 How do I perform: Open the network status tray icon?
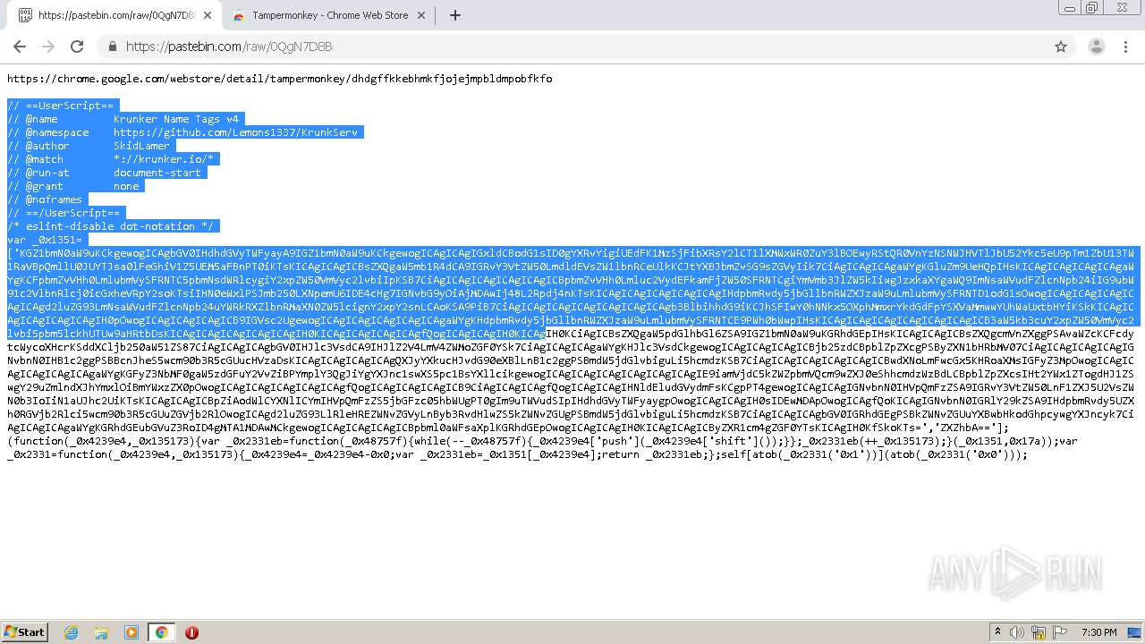[x=1039, y=632]
